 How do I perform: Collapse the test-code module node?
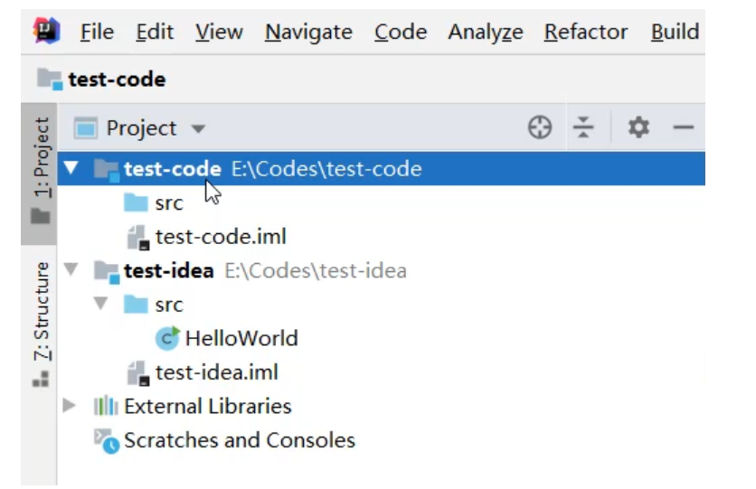click(x=71, y=169)
